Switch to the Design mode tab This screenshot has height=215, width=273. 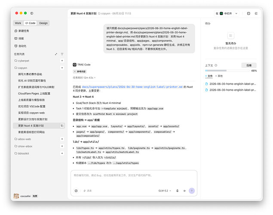[x=43, y=23]
